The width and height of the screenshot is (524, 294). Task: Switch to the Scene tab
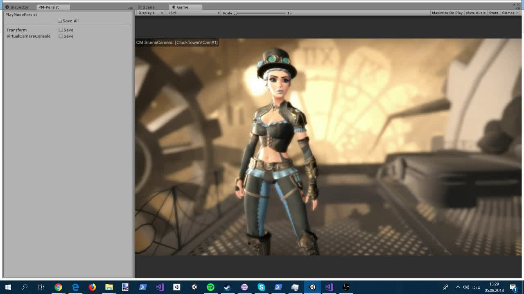pyautogui.click(x=146, y=7)
